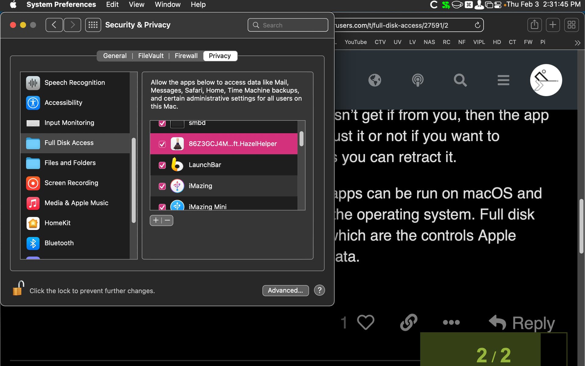Open the help question mark button
585x366 pixels.
(319, 290)
